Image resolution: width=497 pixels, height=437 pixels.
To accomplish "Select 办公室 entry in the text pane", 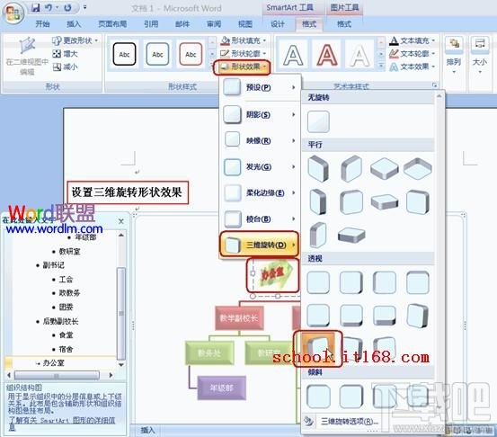I will 54,363.
